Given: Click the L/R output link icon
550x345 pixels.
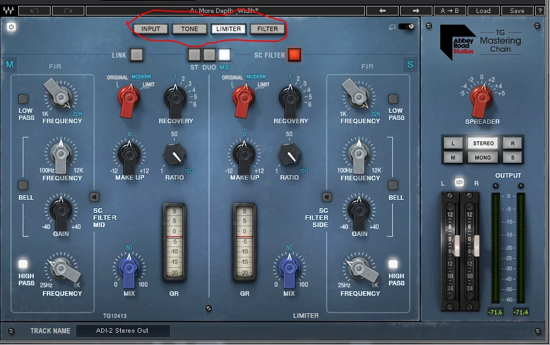Looking at the screenshot, I should [x=459, y=182].
